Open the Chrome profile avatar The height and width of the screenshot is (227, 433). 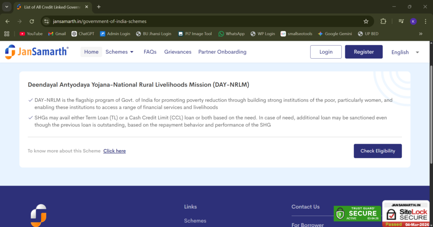click(x=413, y=22)
